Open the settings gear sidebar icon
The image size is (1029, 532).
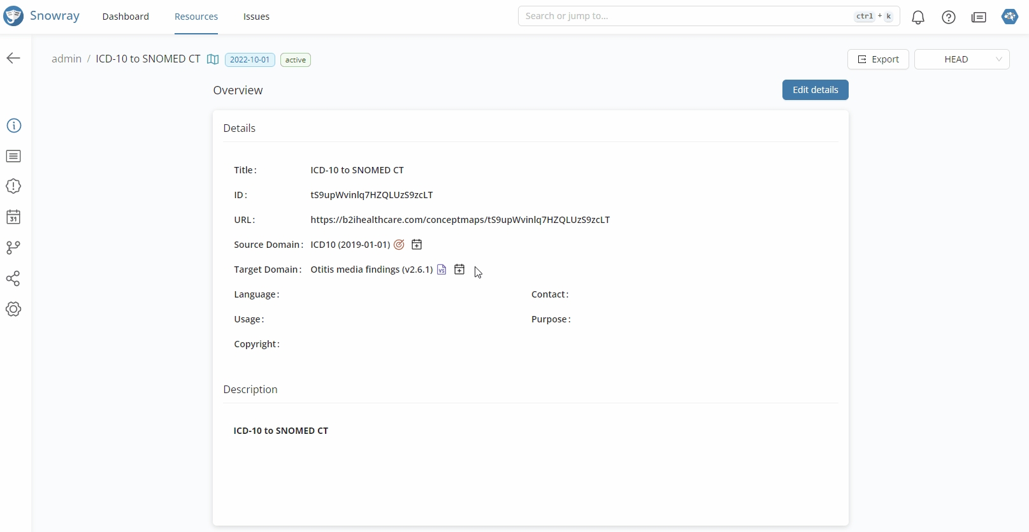tap(13, 310)
